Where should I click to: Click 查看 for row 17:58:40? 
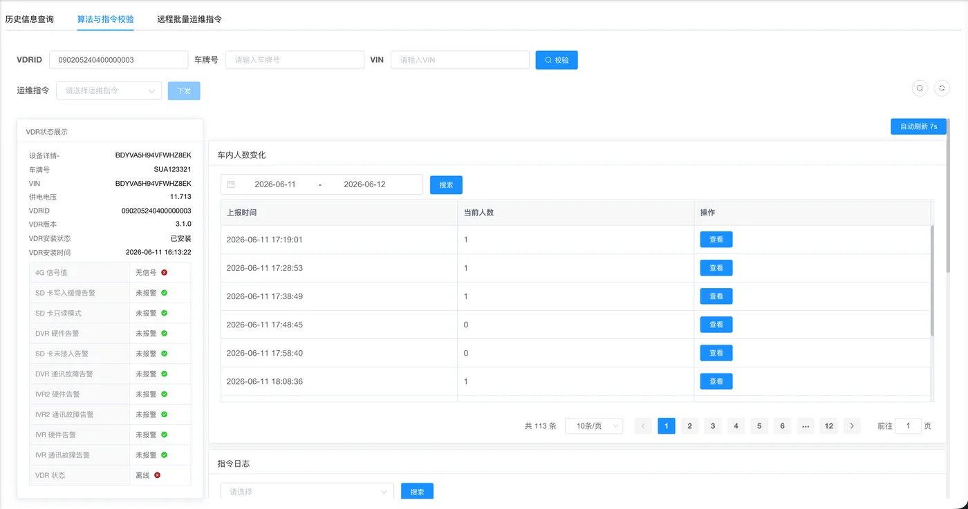click(716, 353)
